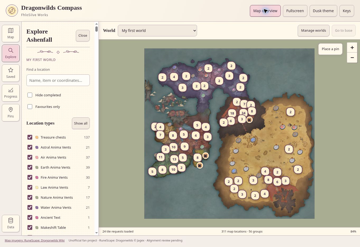Click Show all location types
Viewport: 360px width, 247px height.
(x=81, y=123)
